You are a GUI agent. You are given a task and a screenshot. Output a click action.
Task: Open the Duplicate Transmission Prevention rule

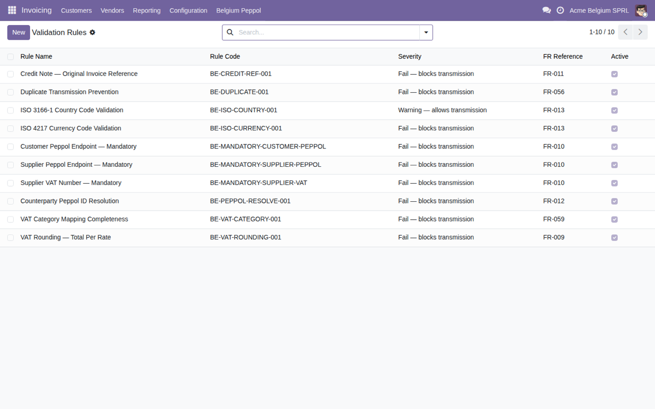(69, 92)
